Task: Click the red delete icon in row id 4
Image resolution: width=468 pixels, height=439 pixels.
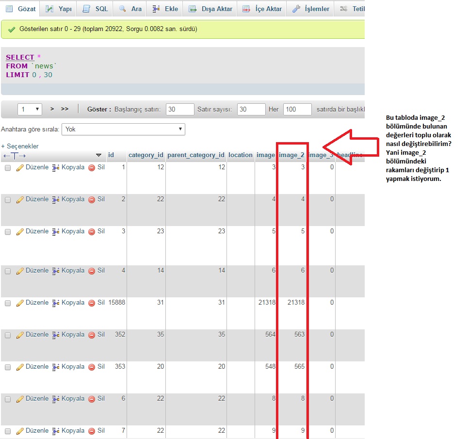Action: point(92,271)
